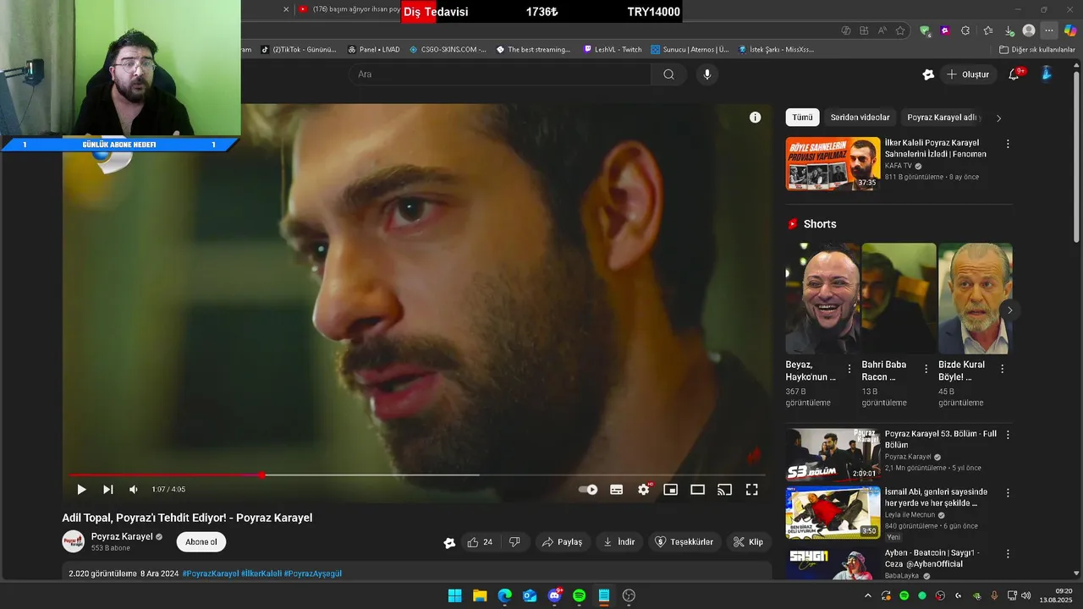Open the YouTube account avatar menu
Image resolution: width=1083 pixels, height=609 pixels.
[x=1047, y=74]
